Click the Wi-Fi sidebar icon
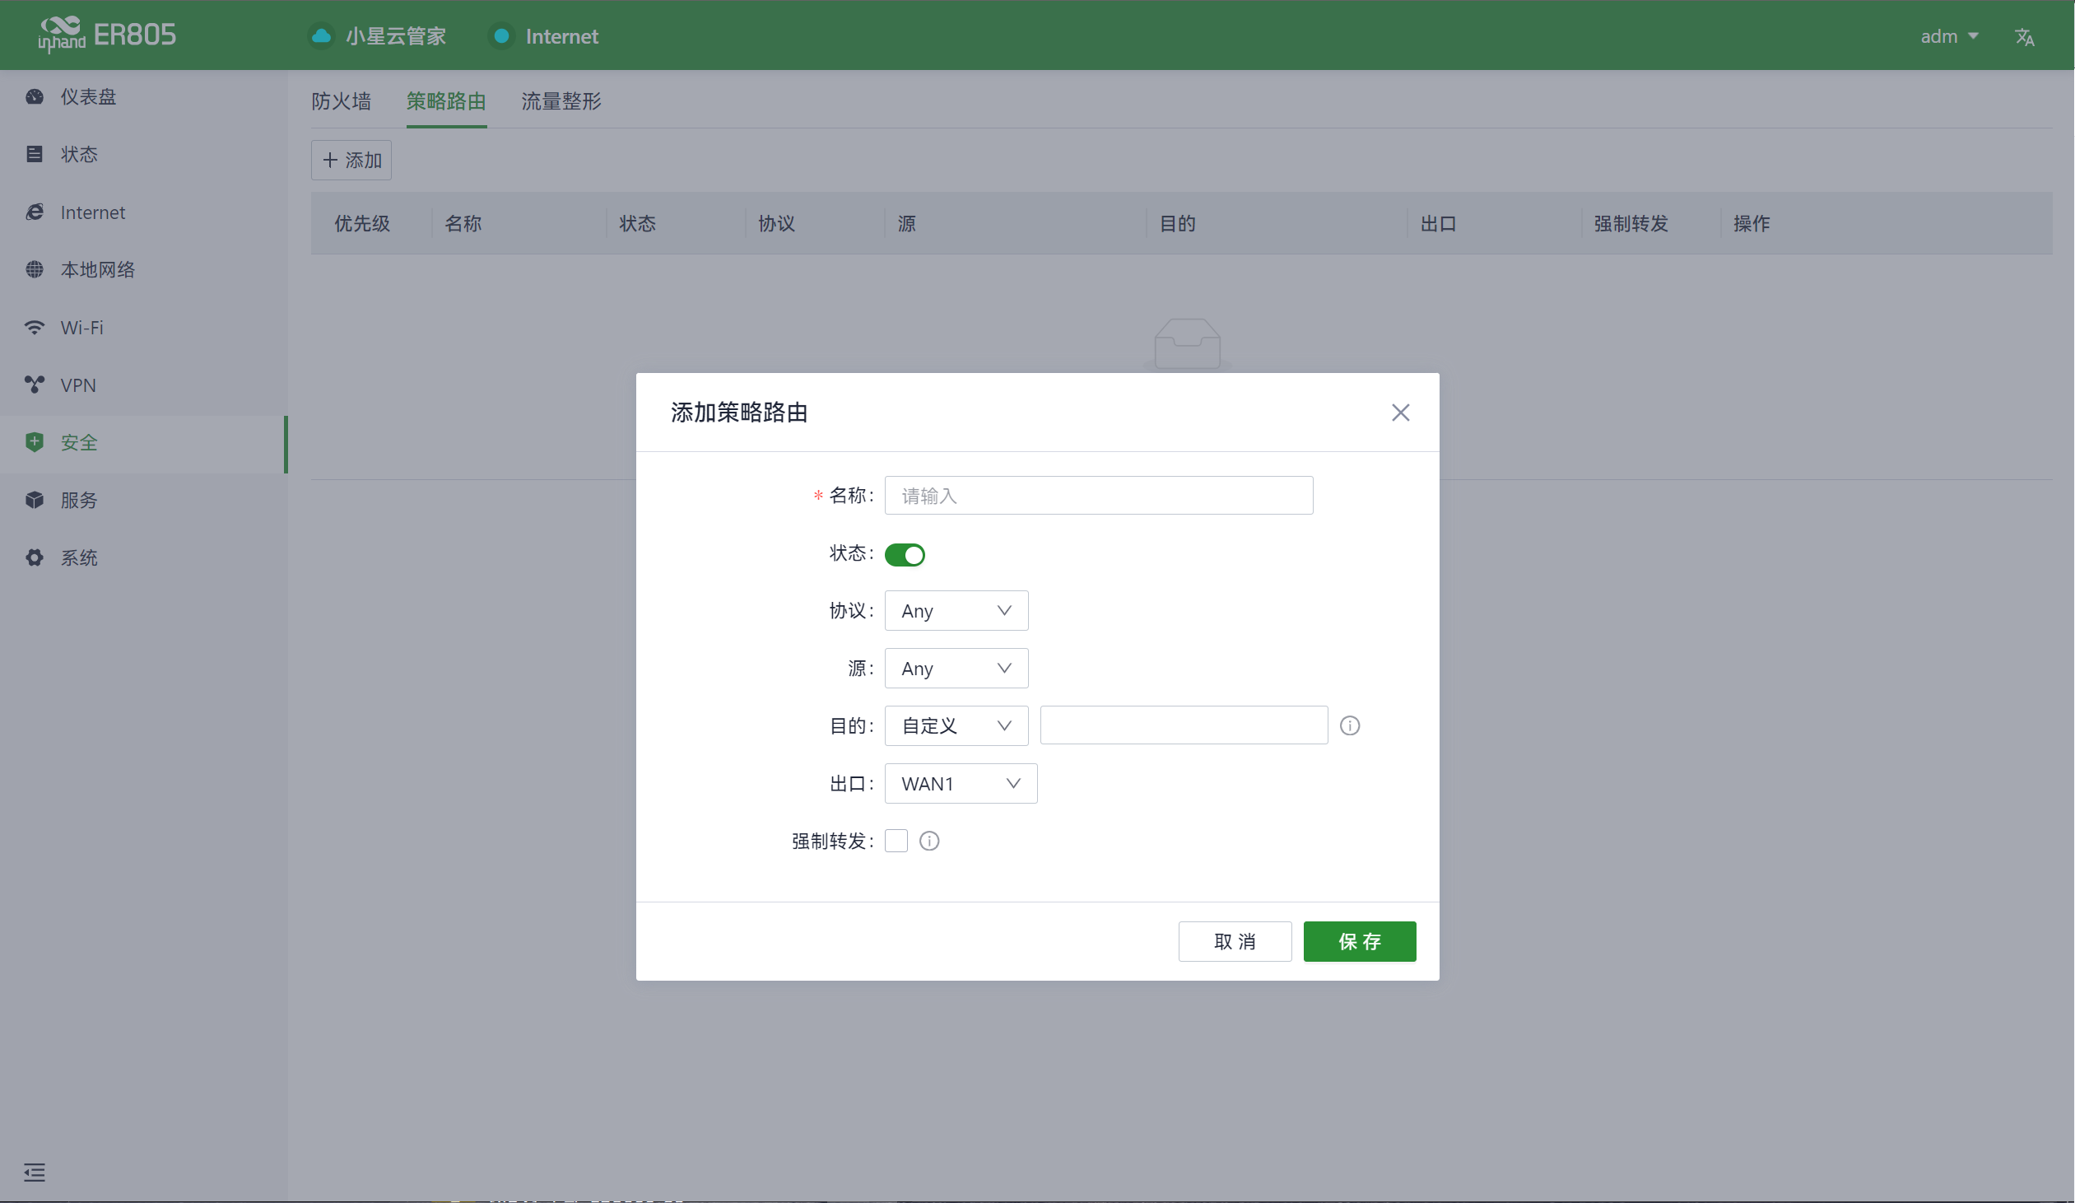The width and height of the screenshot is (2075, 1203). point(34,327)
